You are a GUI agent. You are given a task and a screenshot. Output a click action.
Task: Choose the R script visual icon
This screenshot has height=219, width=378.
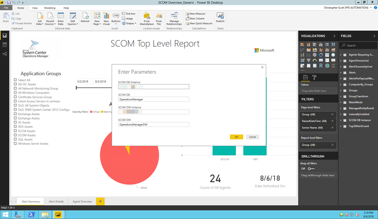coord(321,66)
